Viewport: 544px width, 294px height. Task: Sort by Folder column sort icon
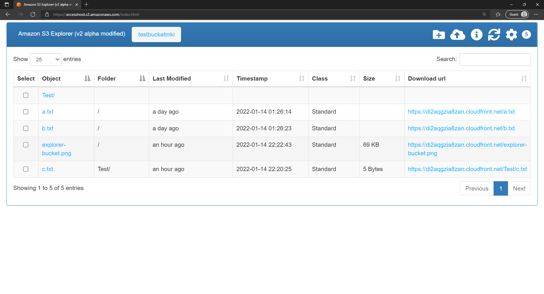(143, 79)
